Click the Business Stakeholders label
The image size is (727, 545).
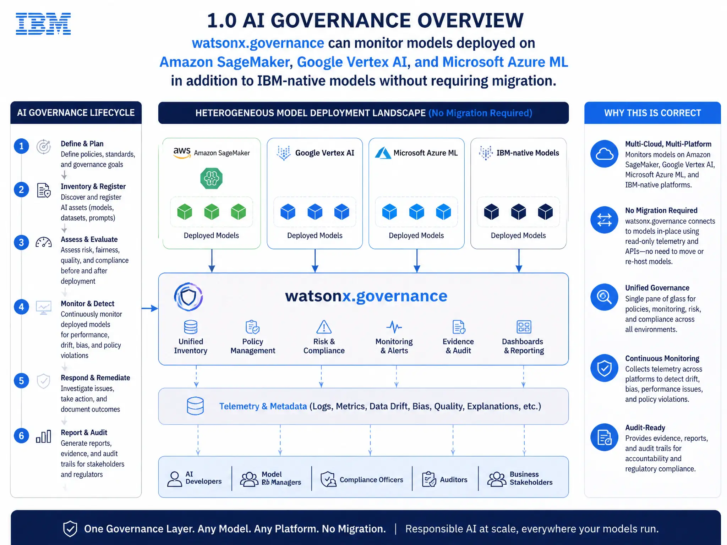(x=531, y=478)
